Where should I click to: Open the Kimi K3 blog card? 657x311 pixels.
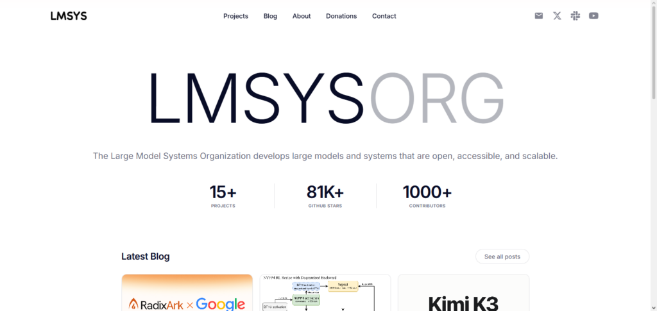tap(463, 292)
